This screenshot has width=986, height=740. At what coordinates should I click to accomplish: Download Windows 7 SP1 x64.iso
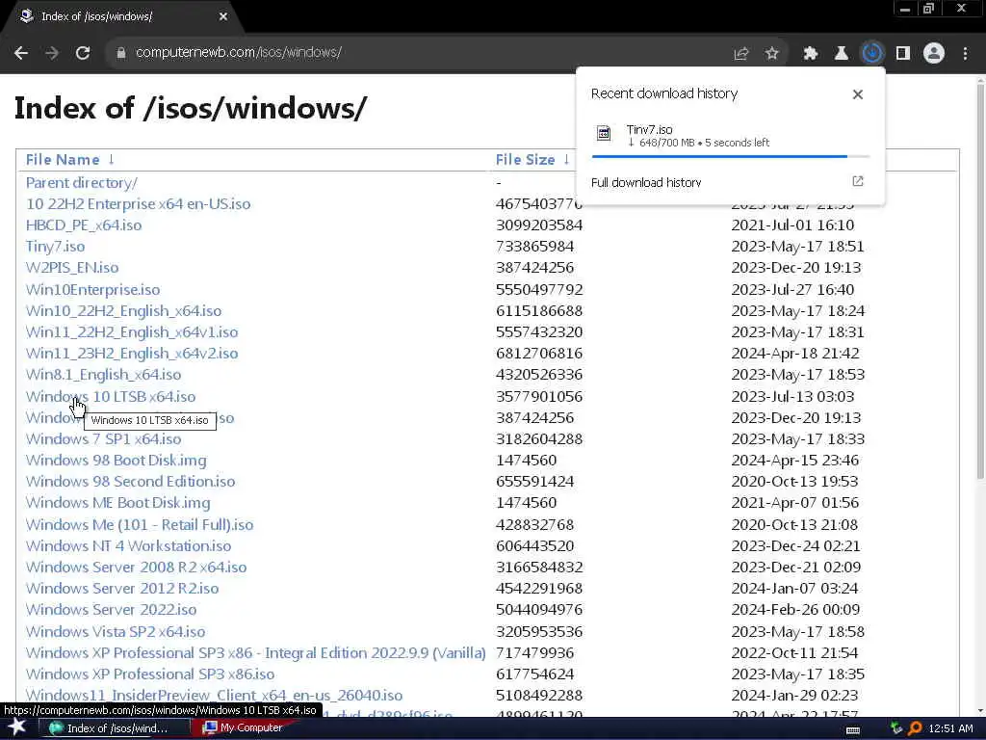pyautogui.click(x=104, y=439)
